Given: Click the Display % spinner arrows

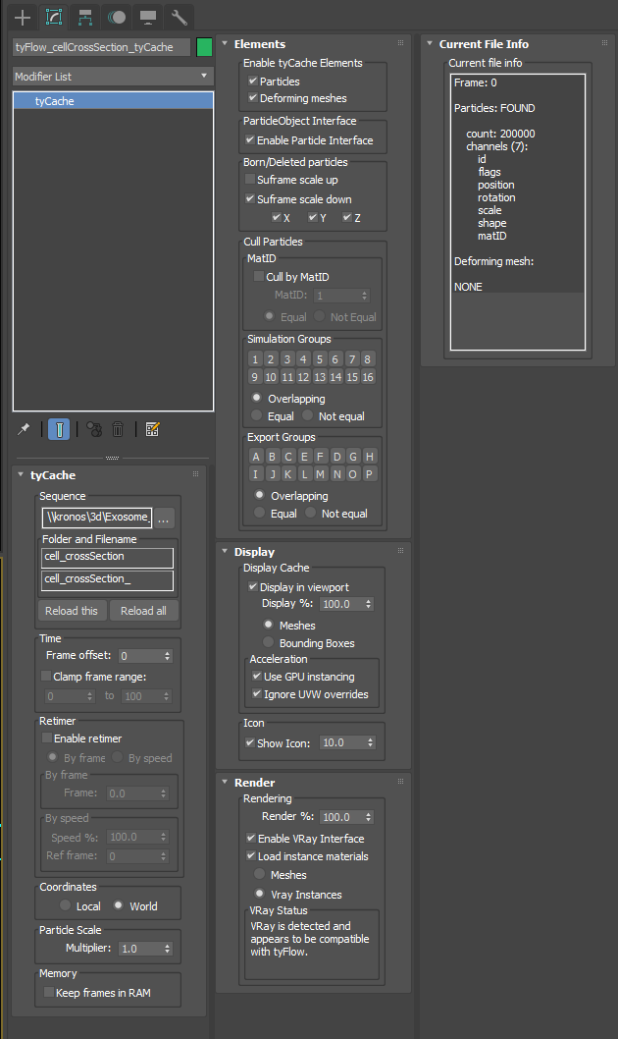Looking at the screenshot, I should (x=369, y=604).
